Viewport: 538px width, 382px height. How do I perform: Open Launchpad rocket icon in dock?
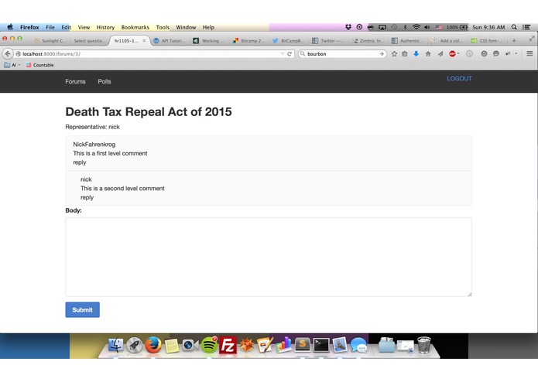click(134, 345)
